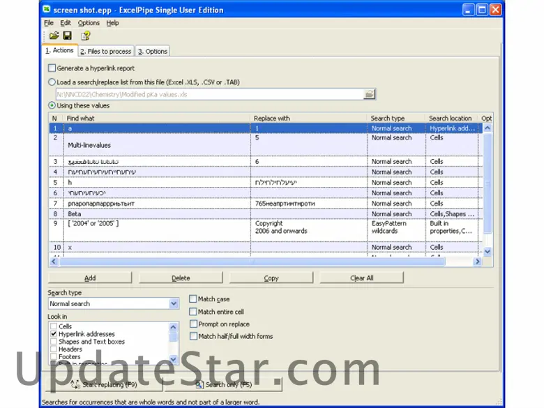Click the horizontal scrollbar left arrow
544x408 pixels.
click(x=54, y=262)
